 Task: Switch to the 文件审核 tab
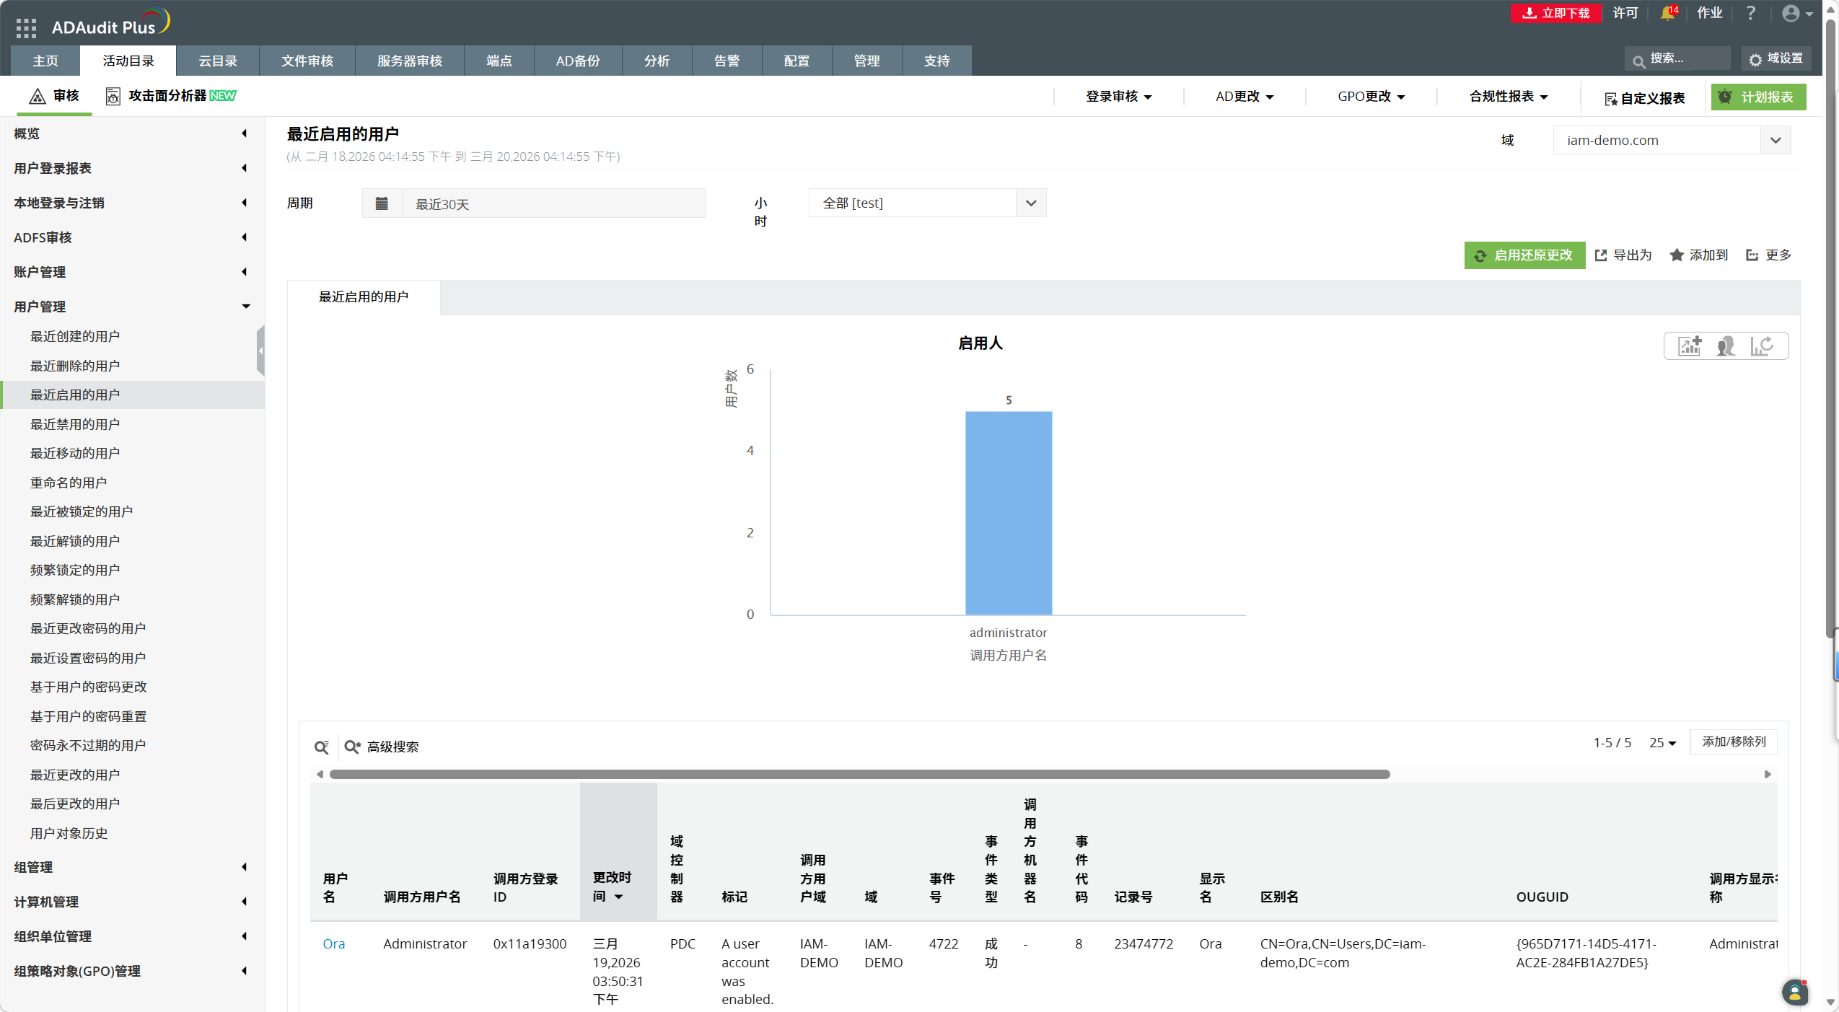click(x=307, y=61)
